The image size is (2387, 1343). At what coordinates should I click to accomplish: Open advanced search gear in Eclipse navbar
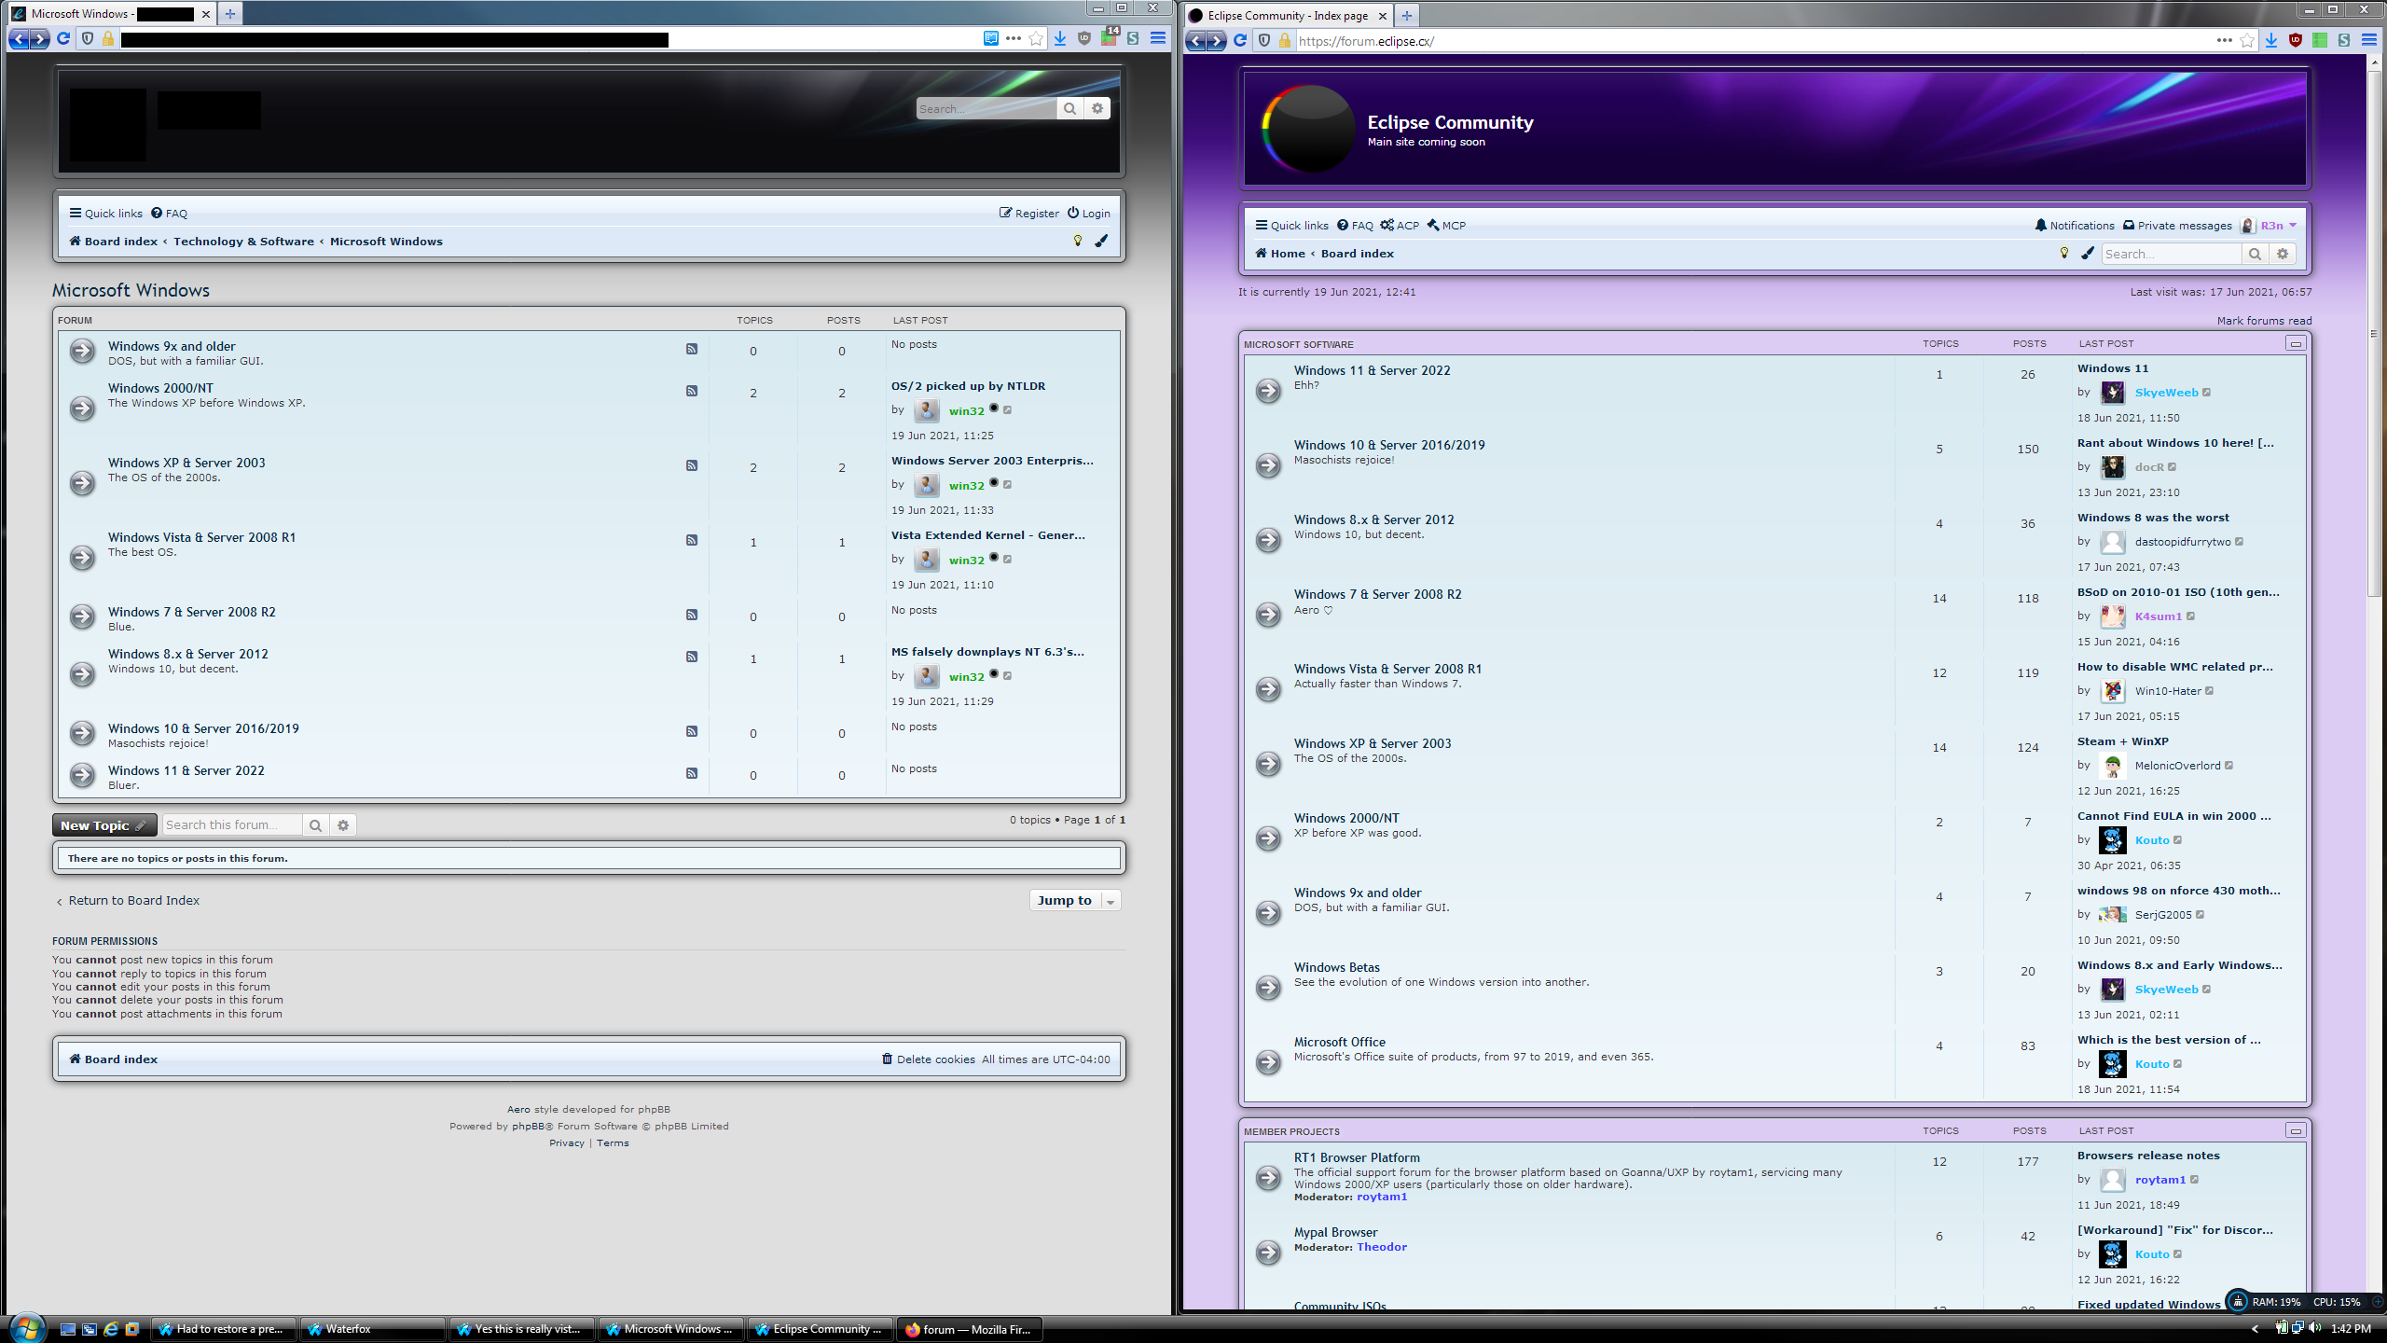pyautogui.click(x=2283, y=254)
